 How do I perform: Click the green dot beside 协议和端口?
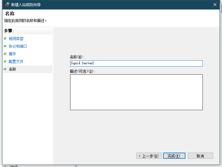(5, 46)
